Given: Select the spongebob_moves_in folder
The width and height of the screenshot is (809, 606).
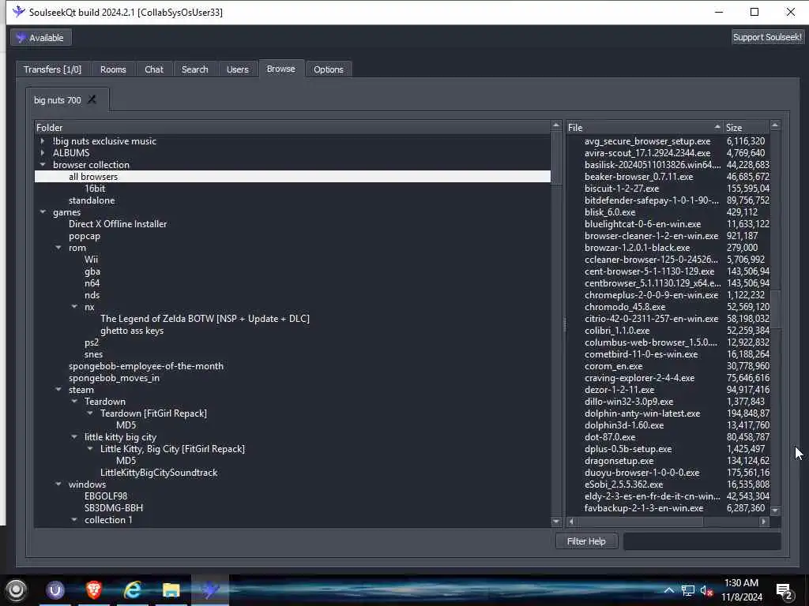Looking at the screenshot, I should pyautogui.click(x=114, y=378).
